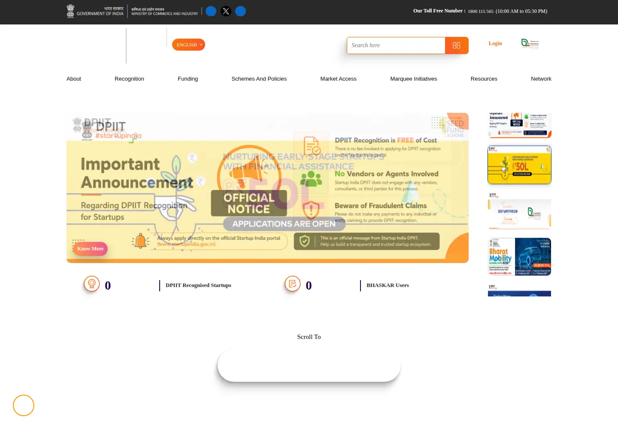Open the Network menu
This screenshot has height=429, width=618.
[x=541, y=79]
